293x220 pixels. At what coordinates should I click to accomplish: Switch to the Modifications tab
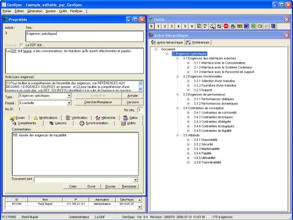(x=45, y=118)
